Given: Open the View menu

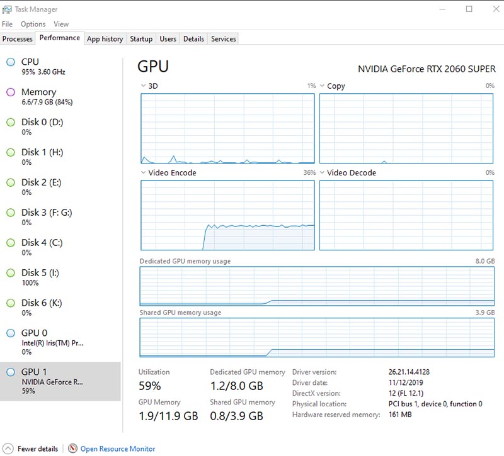Looking at the screenshot, I should (61, 24).
